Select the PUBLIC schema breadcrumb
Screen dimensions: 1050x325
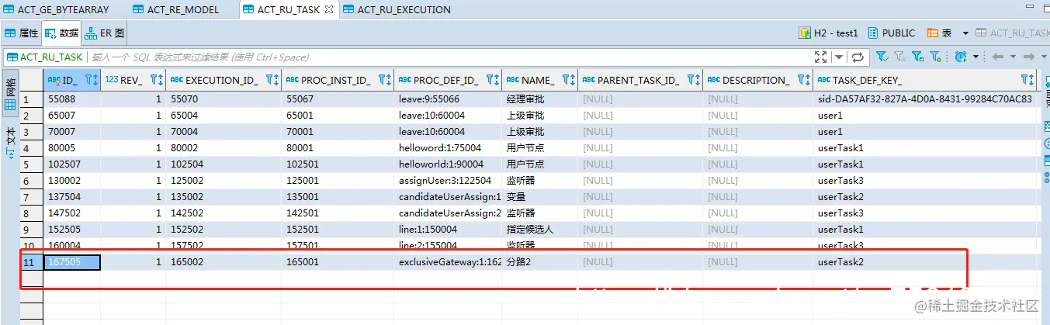coord(892,33)
